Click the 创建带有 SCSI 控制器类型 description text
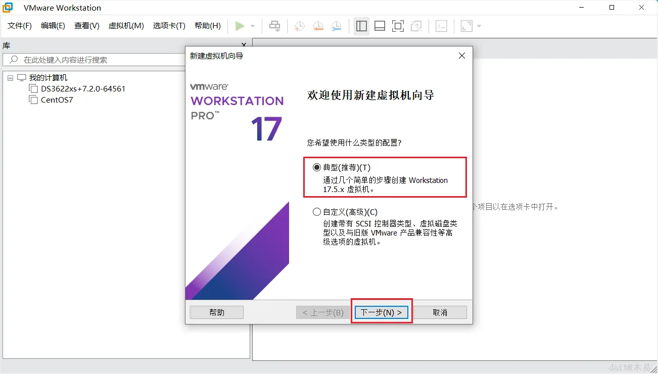658x374 pixels. point(390,232)
